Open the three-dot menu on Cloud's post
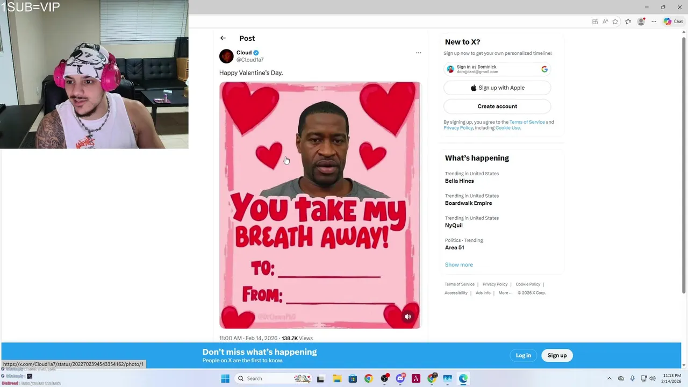 click(418, 53)
